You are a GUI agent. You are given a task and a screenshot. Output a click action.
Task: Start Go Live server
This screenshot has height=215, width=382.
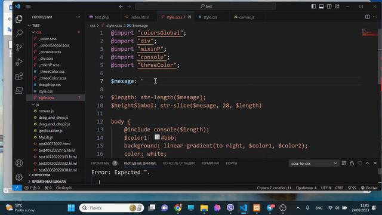[369, 188]
